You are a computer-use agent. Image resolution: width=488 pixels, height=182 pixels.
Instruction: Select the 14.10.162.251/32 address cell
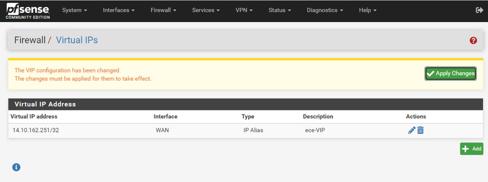point(36,130)
